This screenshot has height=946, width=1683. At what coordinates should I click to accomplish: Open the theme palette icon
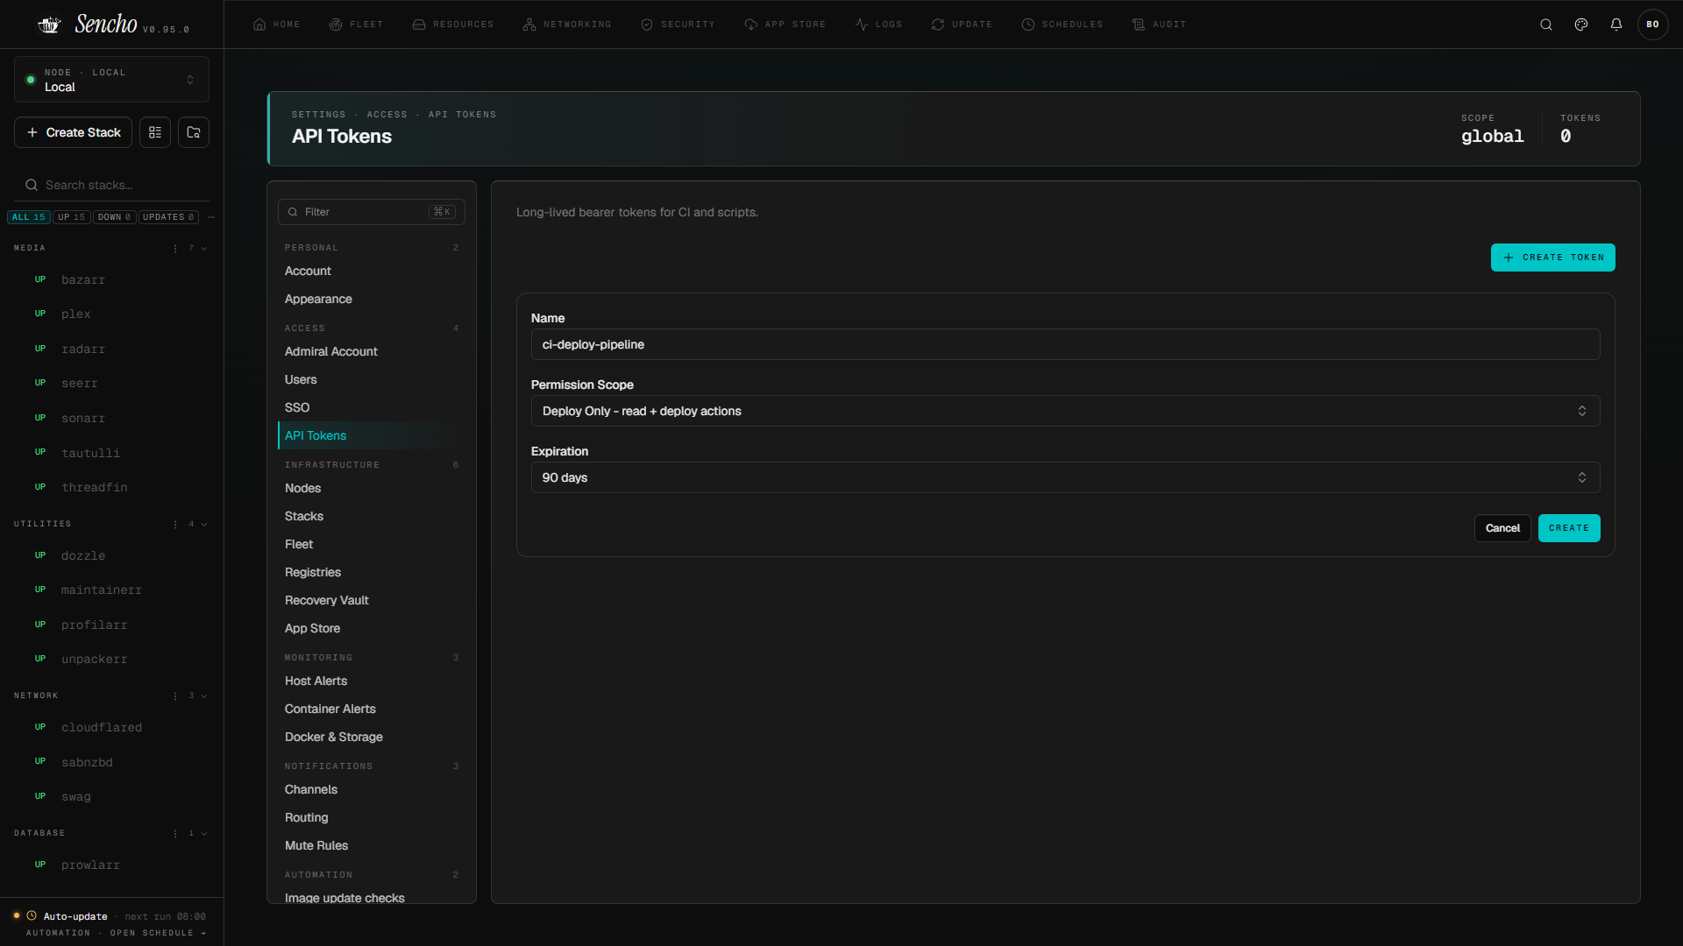coord(1581,25)
